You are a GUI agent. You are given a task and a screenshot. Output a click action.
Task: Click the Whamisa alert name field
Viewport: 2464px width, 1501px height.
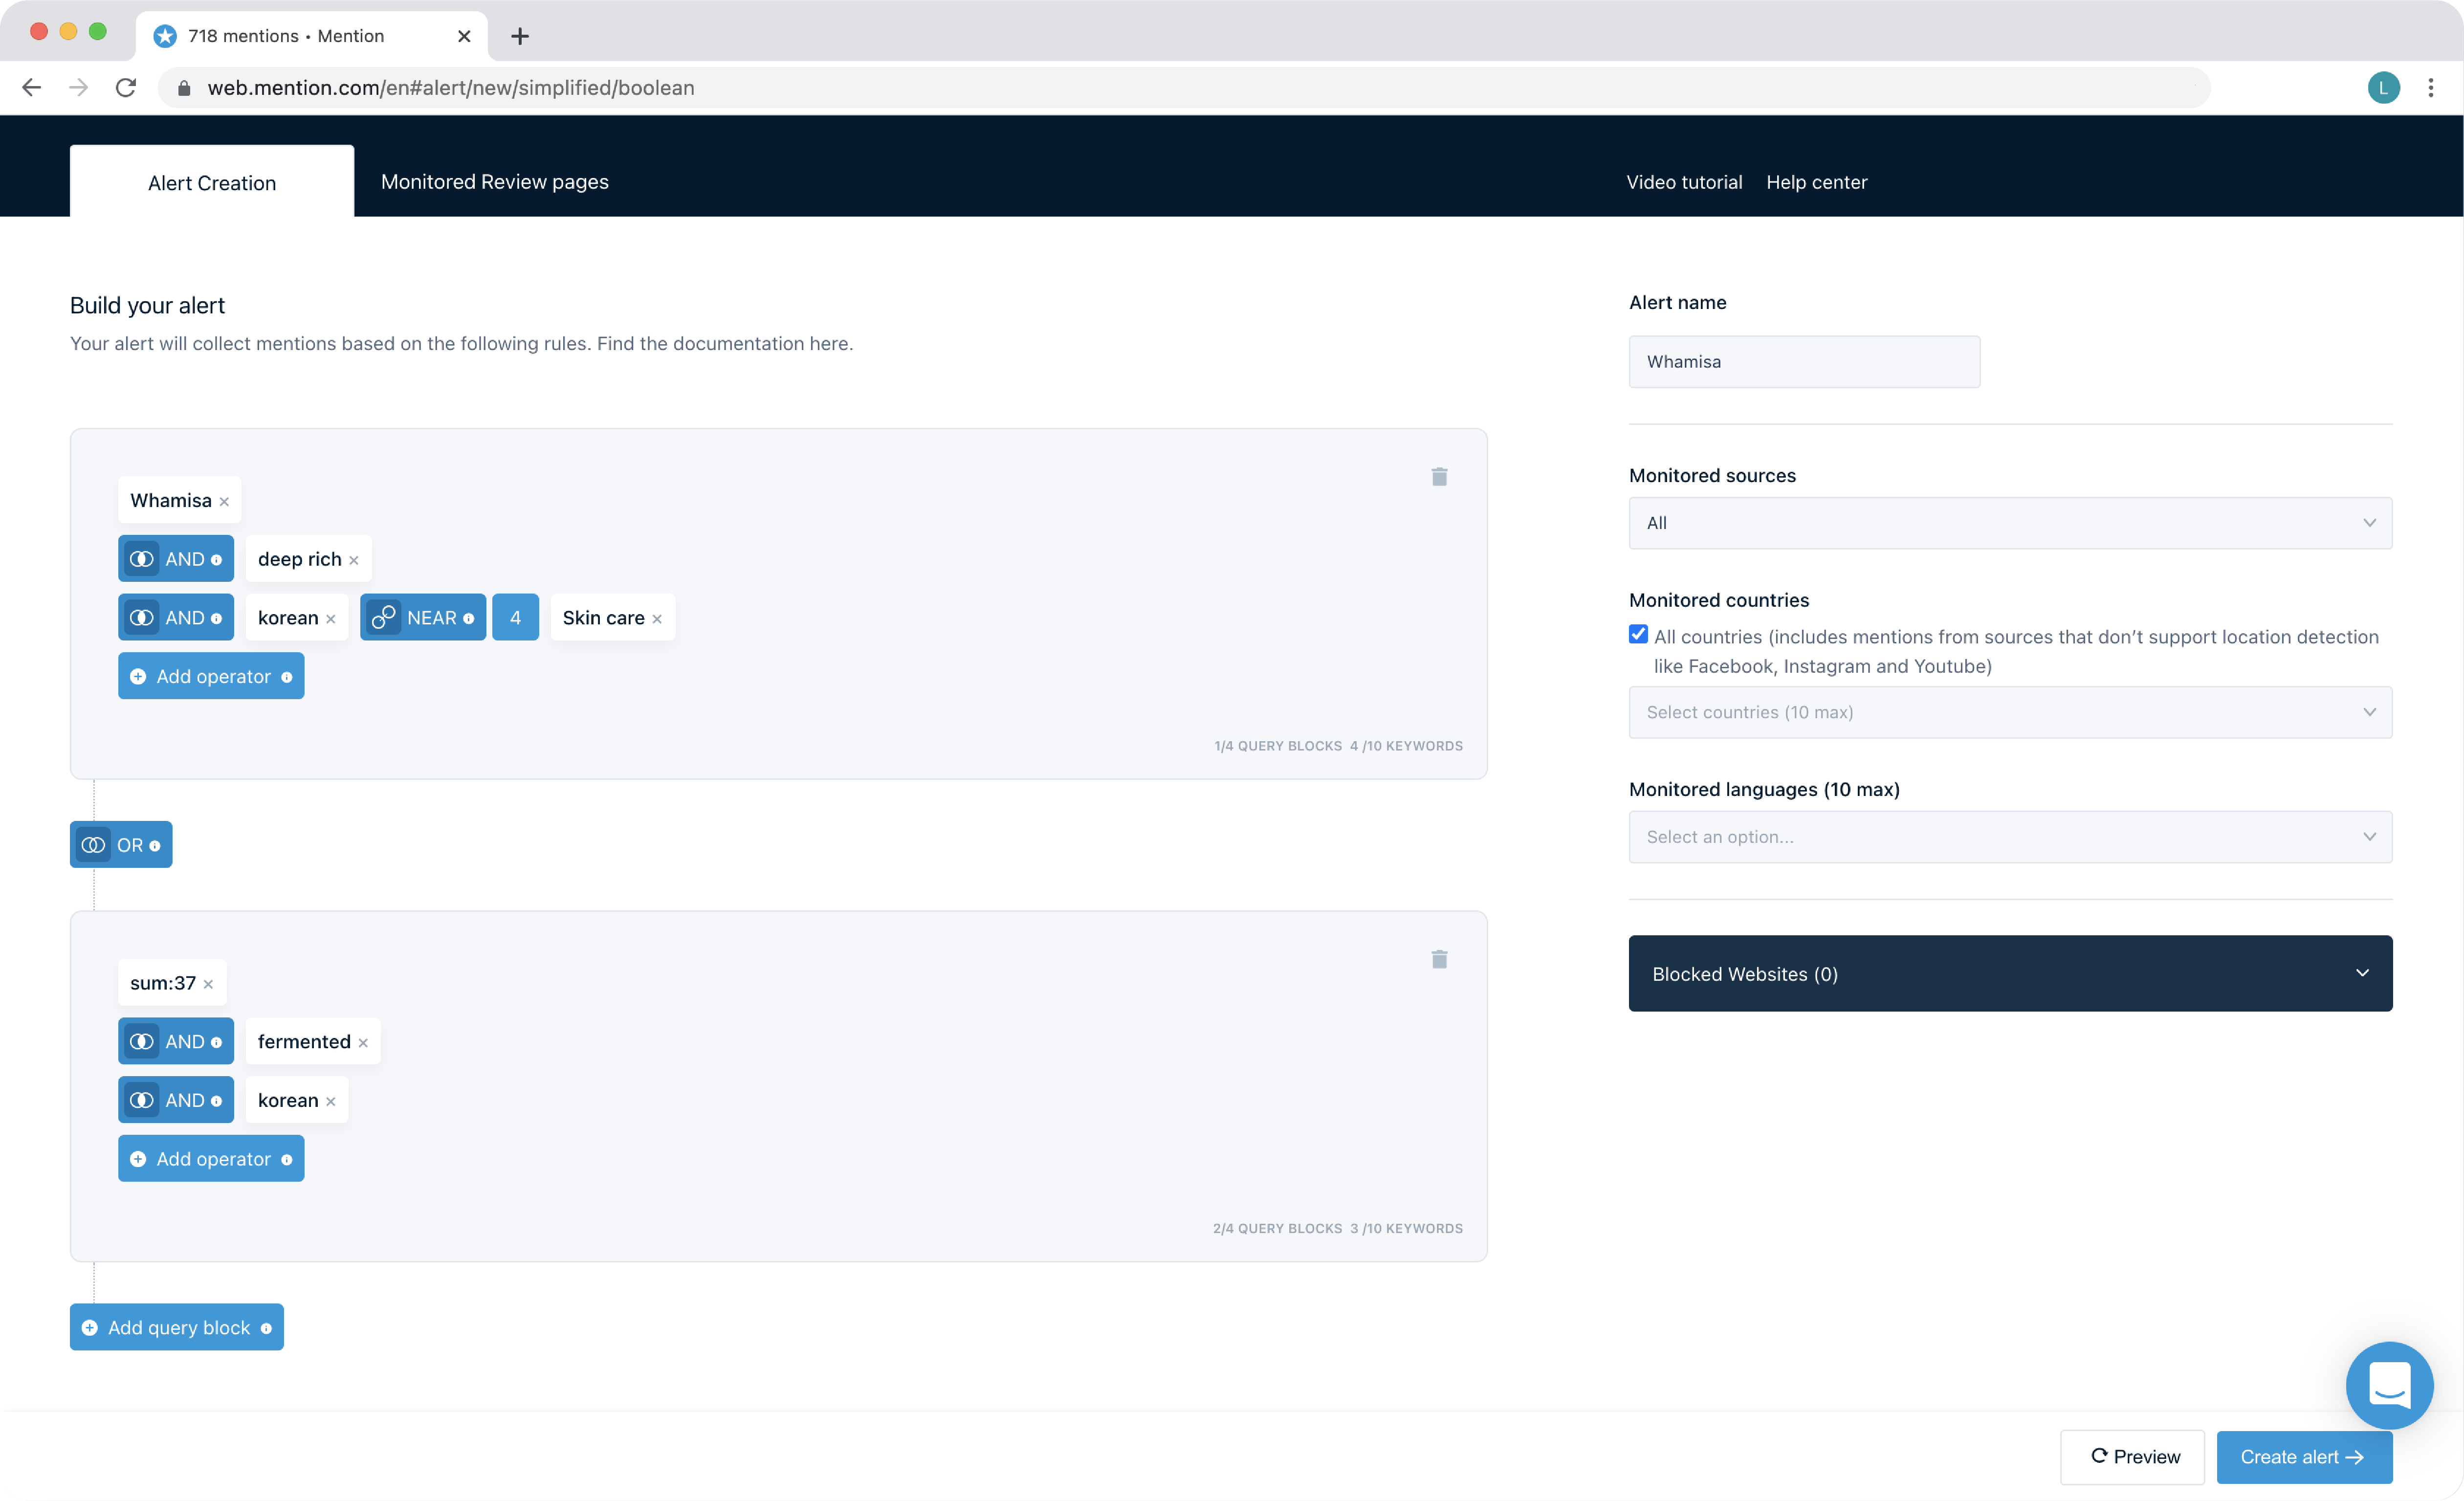pos(1803,361)
